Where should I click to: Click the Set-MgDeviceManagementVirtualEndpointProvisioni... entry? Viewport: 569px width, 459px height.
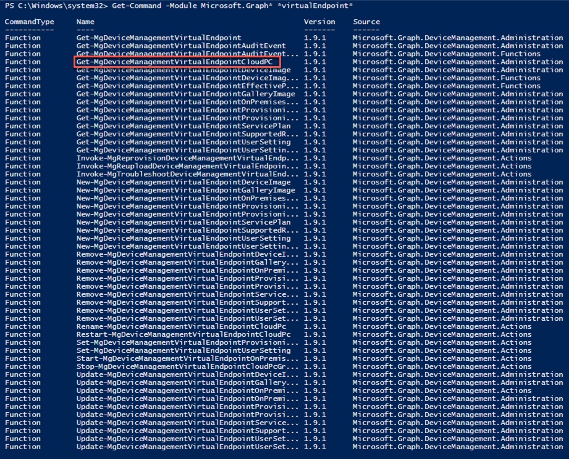point(187,342)
